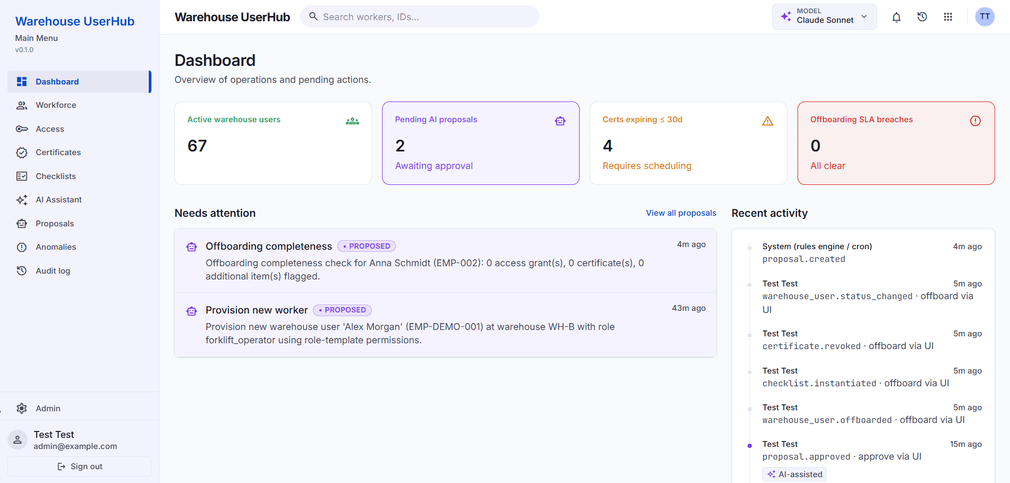Click the Proposals robot icon in sidebar
This screenshot has height=483, width=1010.
tap(22, 224)
